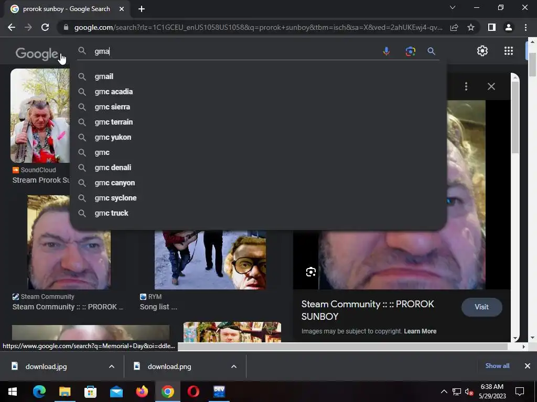Go forward to the next page
Screen dimensions: 537x402
coord(28,27)
